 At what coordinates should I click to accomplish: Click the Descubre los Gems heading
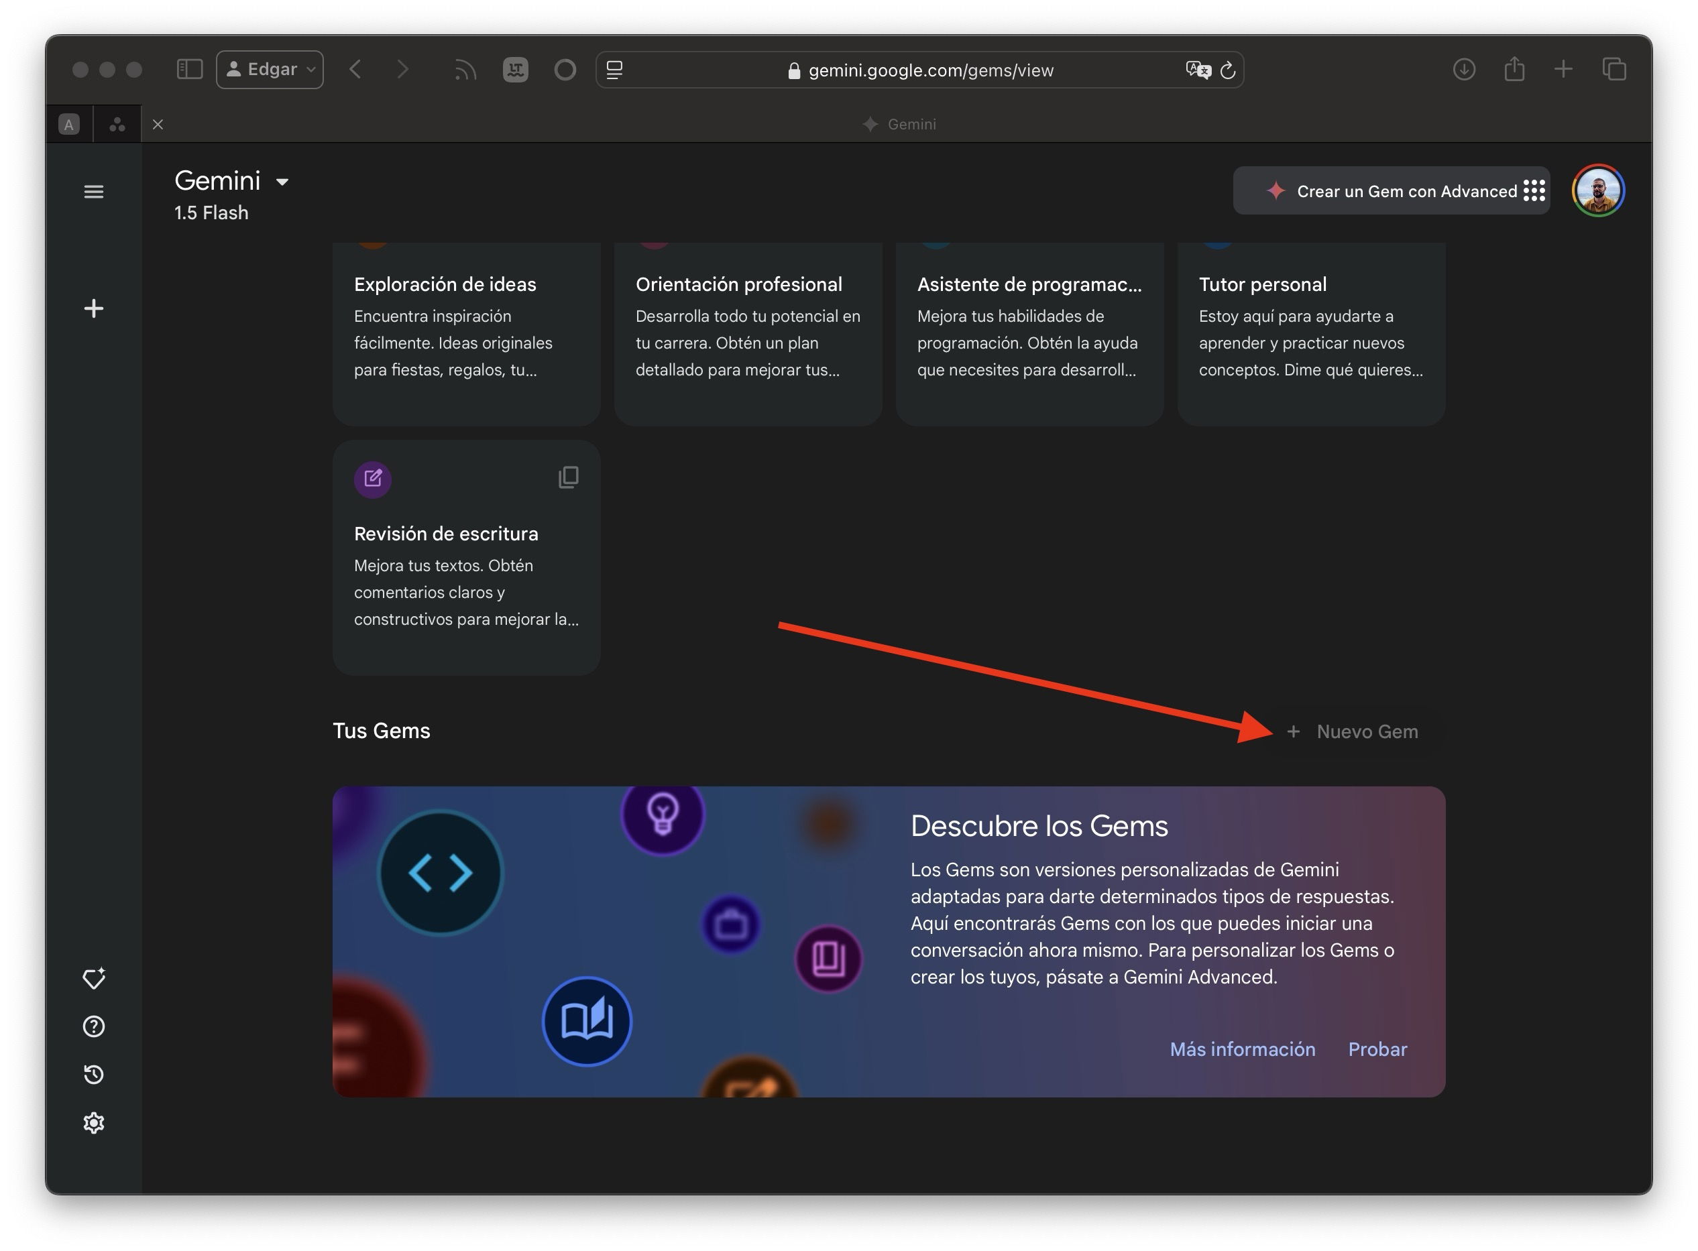1039,826
